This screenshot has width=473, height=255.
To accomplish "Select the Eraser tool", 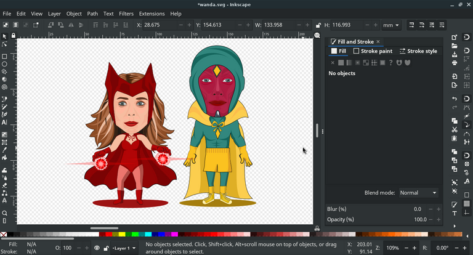I will tap(4, 185).
